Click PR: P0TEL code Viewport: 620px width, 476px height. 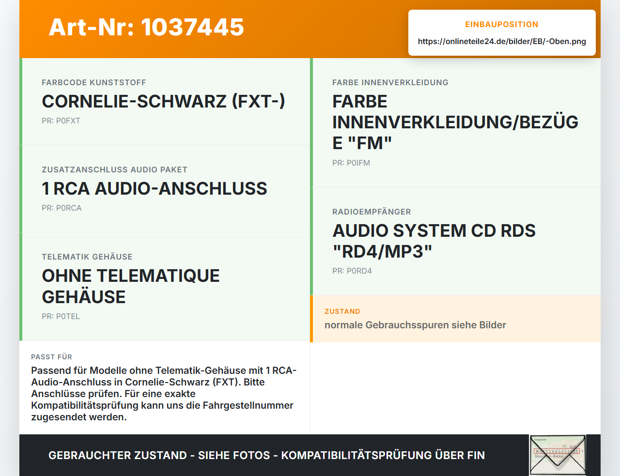point(61,316)
